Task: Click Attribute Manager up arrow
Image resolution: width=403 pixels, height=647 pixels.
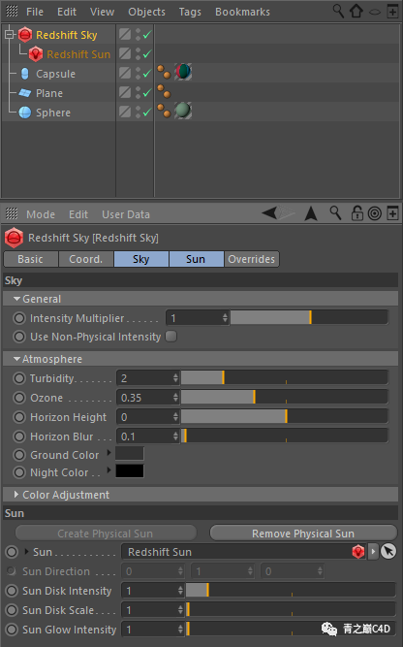Action: coord(311,213)
